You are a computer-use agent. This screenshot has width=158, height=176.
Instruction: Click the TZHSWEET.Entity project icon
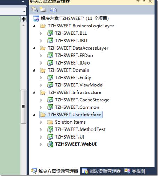pyautogui.click(x=50, y=78)
